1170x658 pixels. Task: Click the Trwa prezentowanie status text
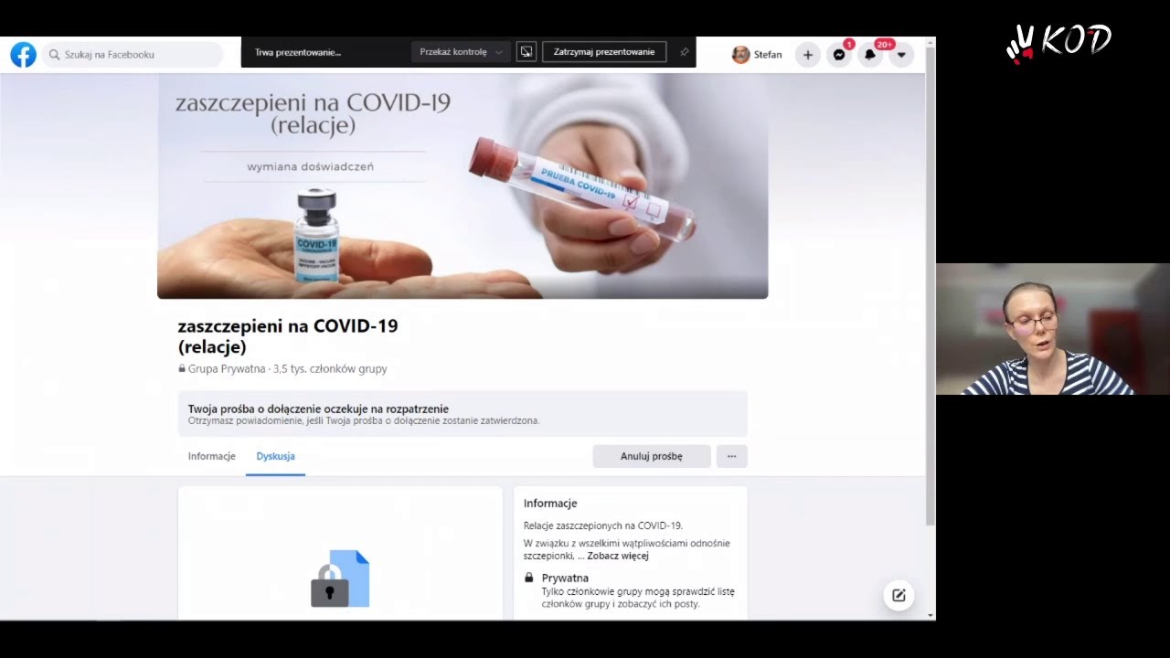pyautogui.click(x=298, y=52)
